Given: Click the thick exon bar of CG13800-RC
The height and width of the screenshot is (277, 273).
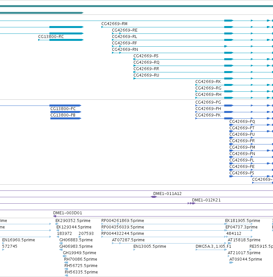Looking at the screenshot, I should tap(66, 40).
